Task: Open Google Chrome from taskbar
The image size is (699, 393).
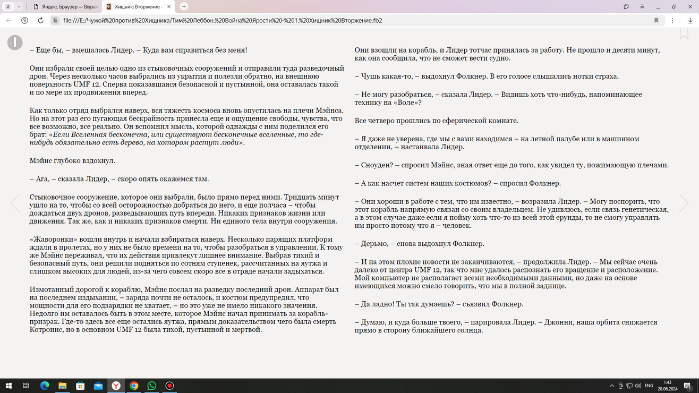Action: (x=134, y=386)
